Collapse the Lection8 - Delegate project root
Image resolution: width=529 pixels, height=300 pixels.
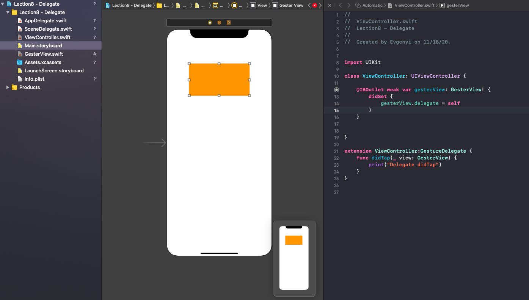point(3,4)
